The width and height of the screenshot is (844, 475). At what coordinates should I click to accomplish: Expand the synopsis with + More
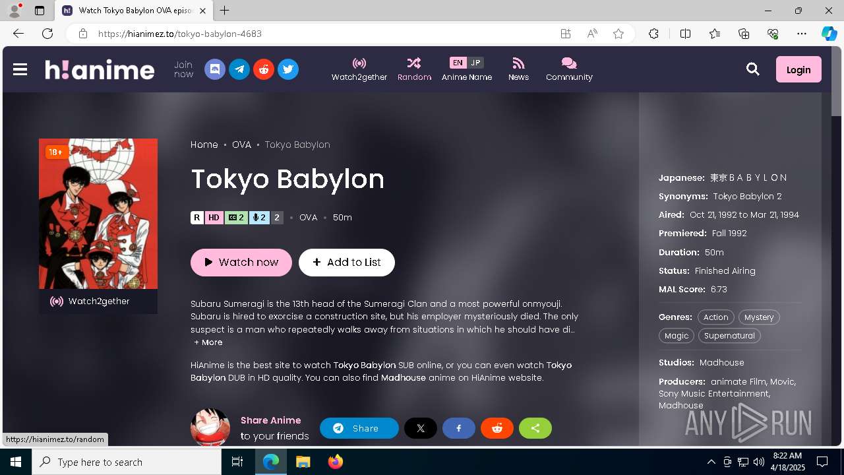pos(208,342)
